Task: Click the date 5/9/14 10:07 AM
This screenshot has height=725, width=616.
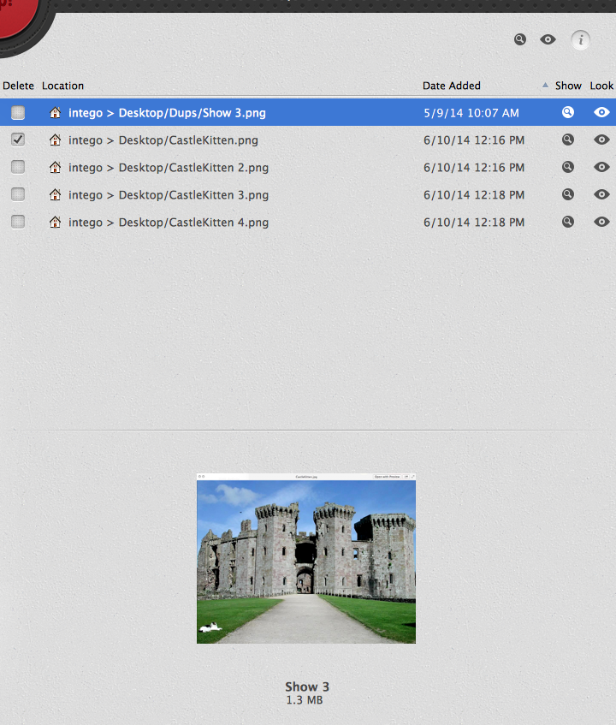Action: click(471, 113)
